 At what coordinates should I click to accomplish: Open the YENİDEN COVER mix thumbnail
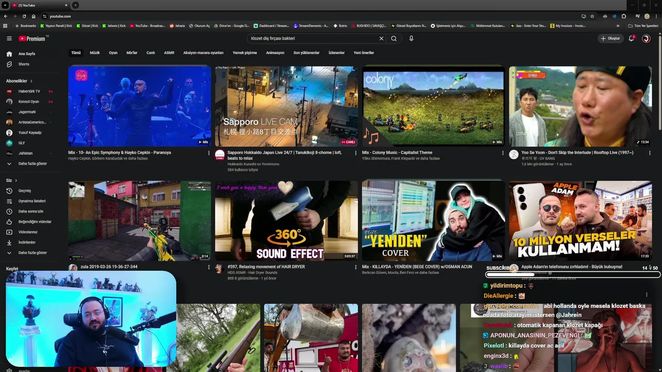pos(433,221)
